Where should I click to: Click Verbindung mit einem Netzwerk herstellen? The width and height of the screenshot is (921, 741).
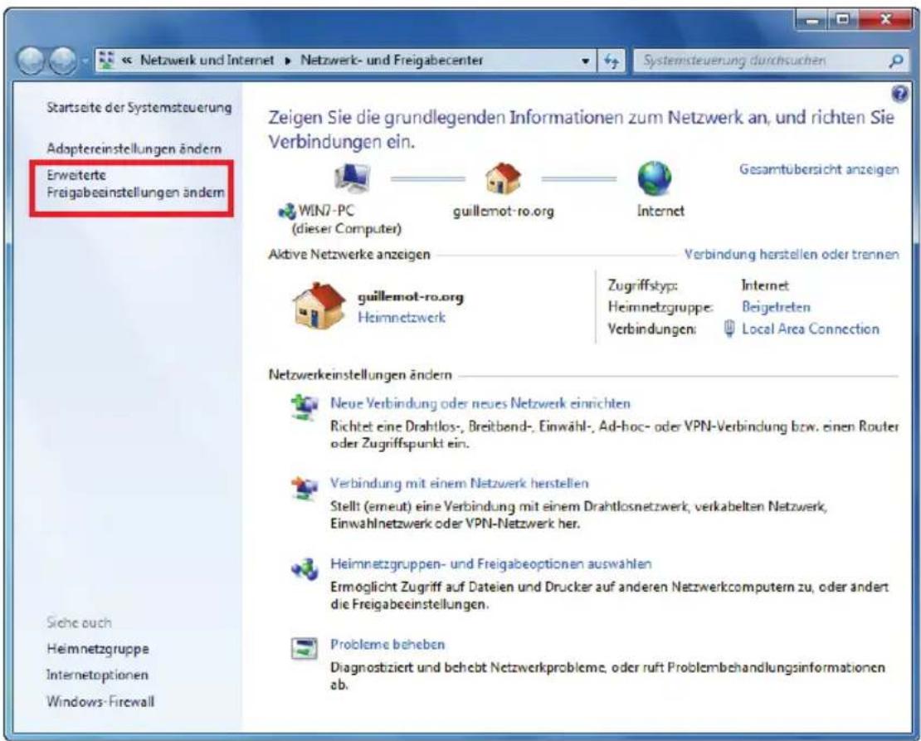[x=460, y=483]
